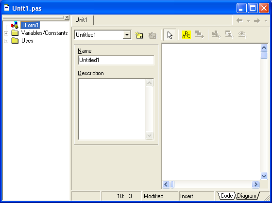Select the Uses tree label

coord(27,41)
